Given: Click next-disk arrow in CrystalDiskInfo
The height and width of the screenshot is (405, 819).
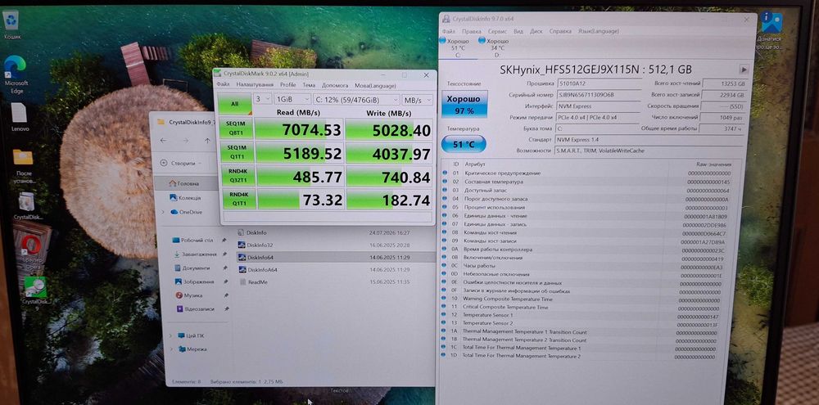Looking at the screenshot, I should [x=744, y=70].
